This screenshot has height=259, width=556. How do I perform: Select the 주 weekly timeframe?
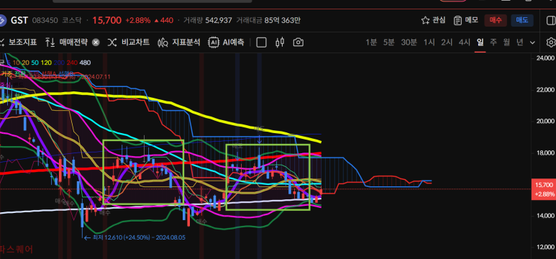click(x=493, y=42)
